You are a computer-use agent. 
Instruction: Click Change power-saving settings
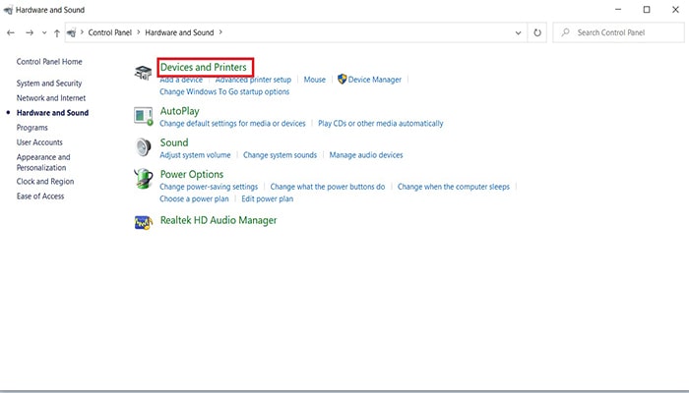[209, 187]
